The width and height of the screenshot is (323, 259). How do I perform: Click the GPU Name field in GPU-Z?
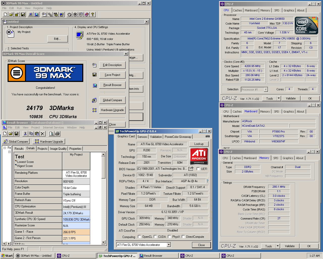tap(162, 144)
